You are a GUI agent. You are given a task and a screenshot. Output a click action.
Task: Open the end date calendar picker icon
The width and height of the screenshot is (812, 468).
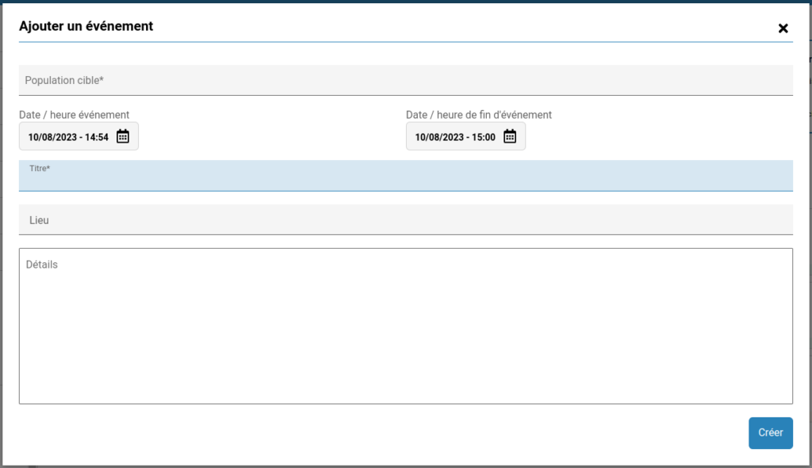click(510, 136)
